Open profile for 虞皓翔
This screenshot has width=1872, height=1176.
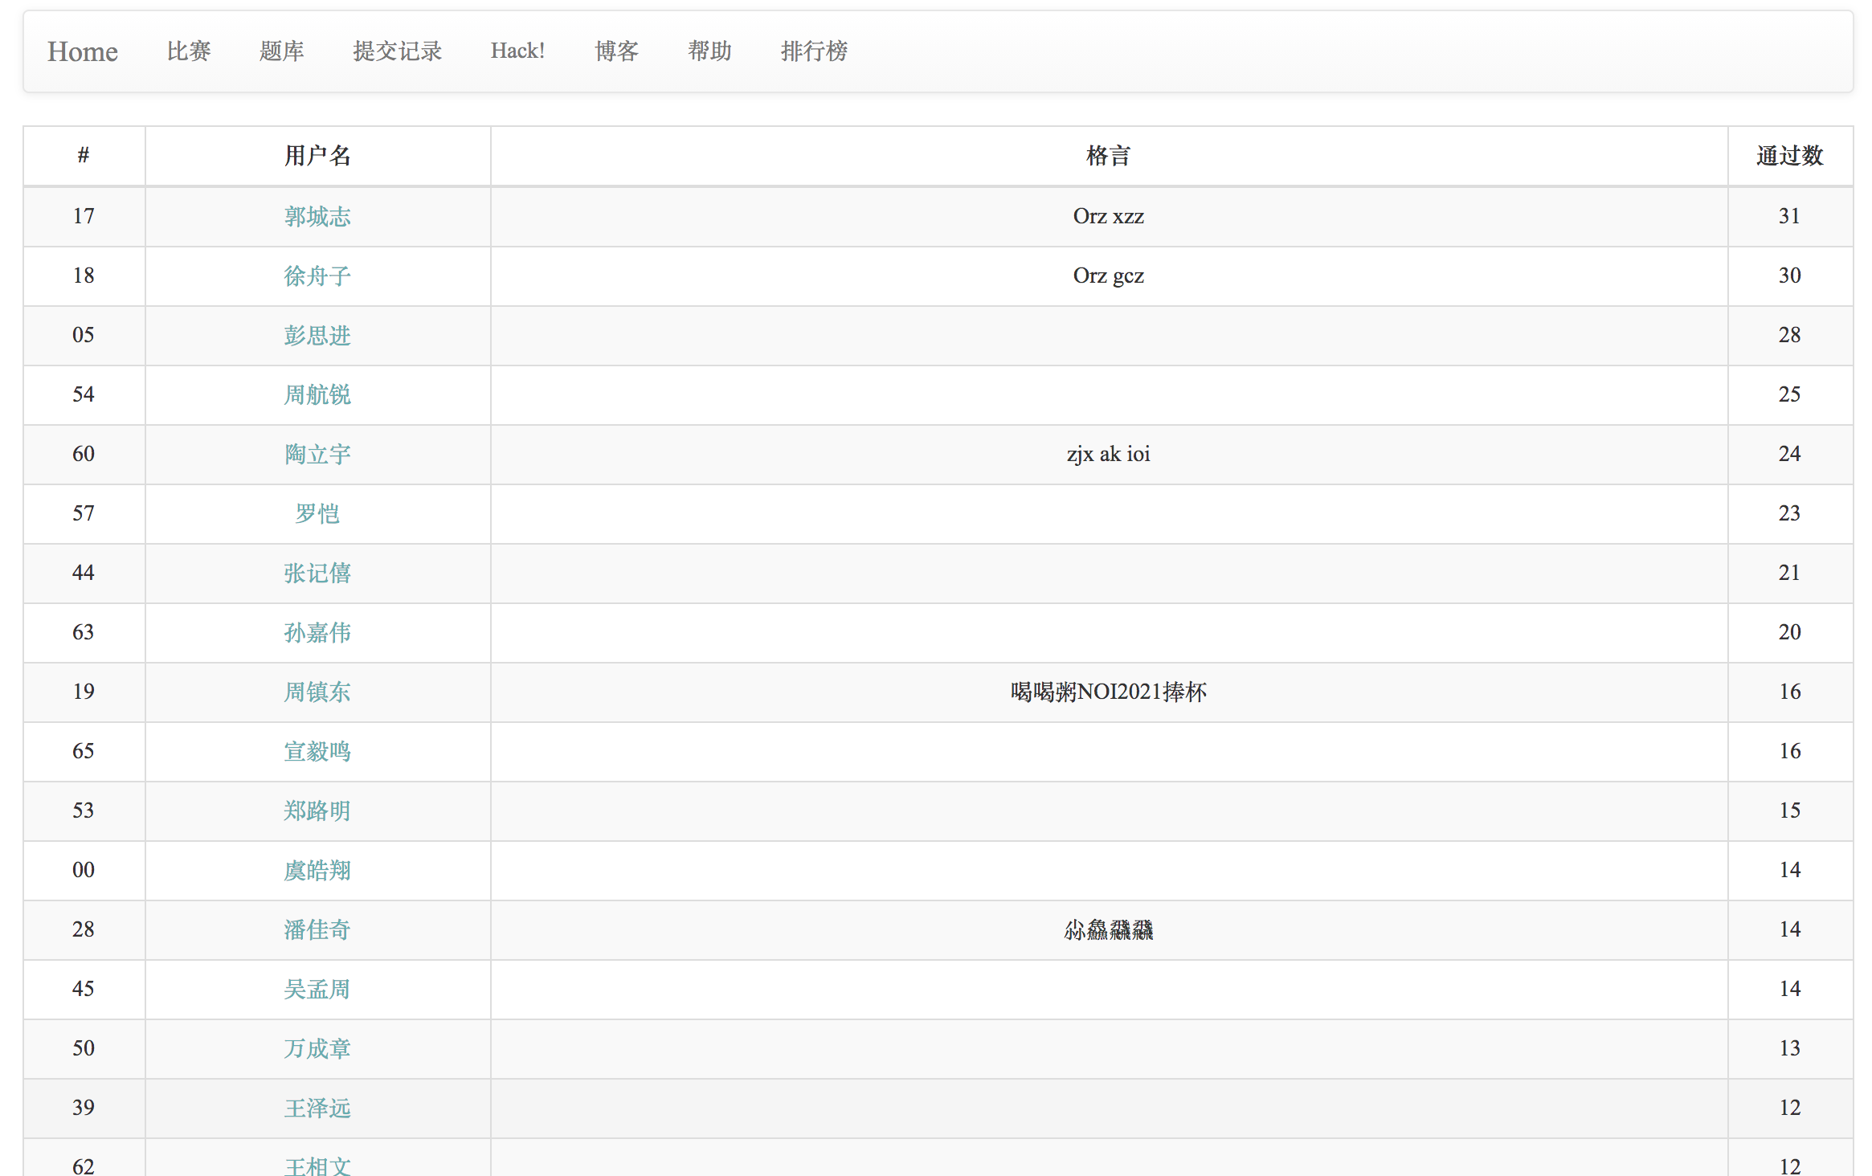317,870
